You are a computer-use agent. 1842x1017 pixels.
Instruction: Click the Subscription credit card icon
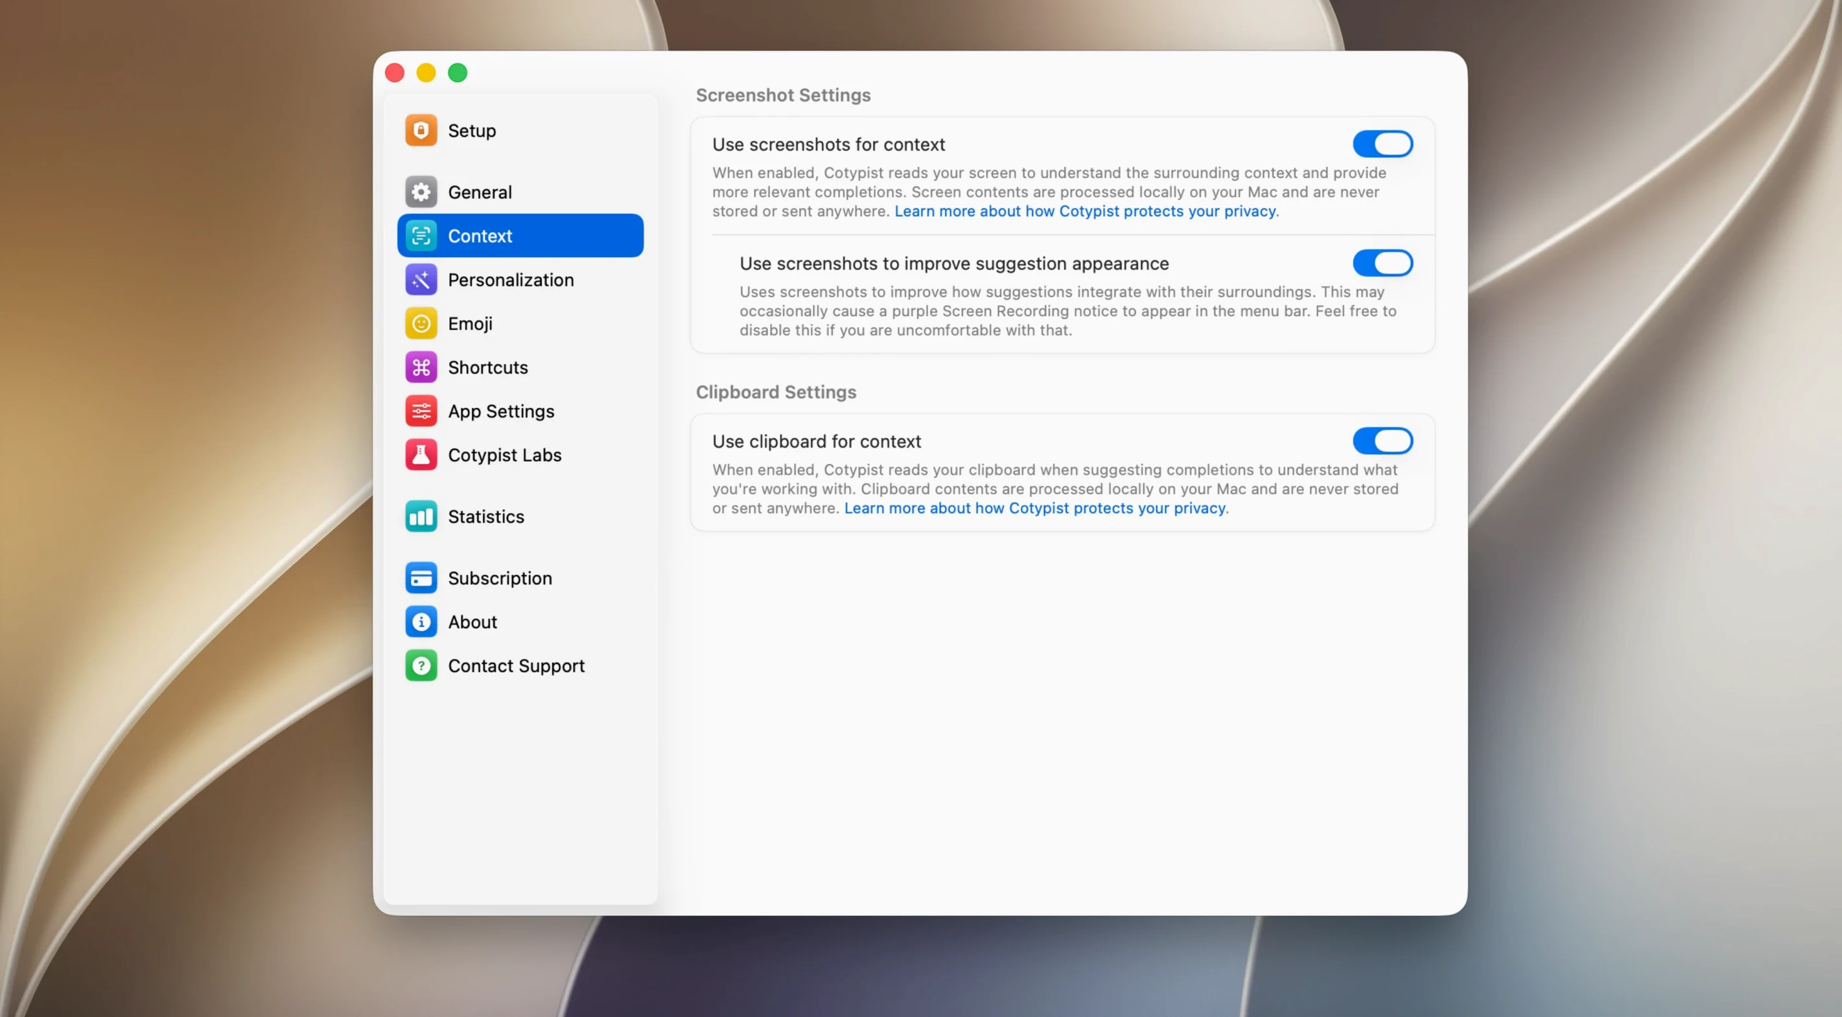point(421,577)
